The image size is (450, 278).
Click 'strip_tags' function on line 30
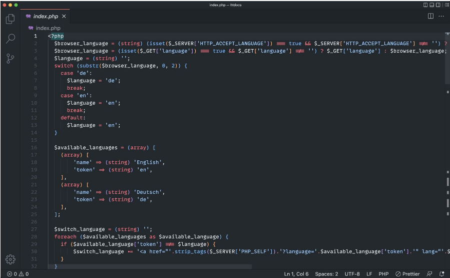pos(191,251)
